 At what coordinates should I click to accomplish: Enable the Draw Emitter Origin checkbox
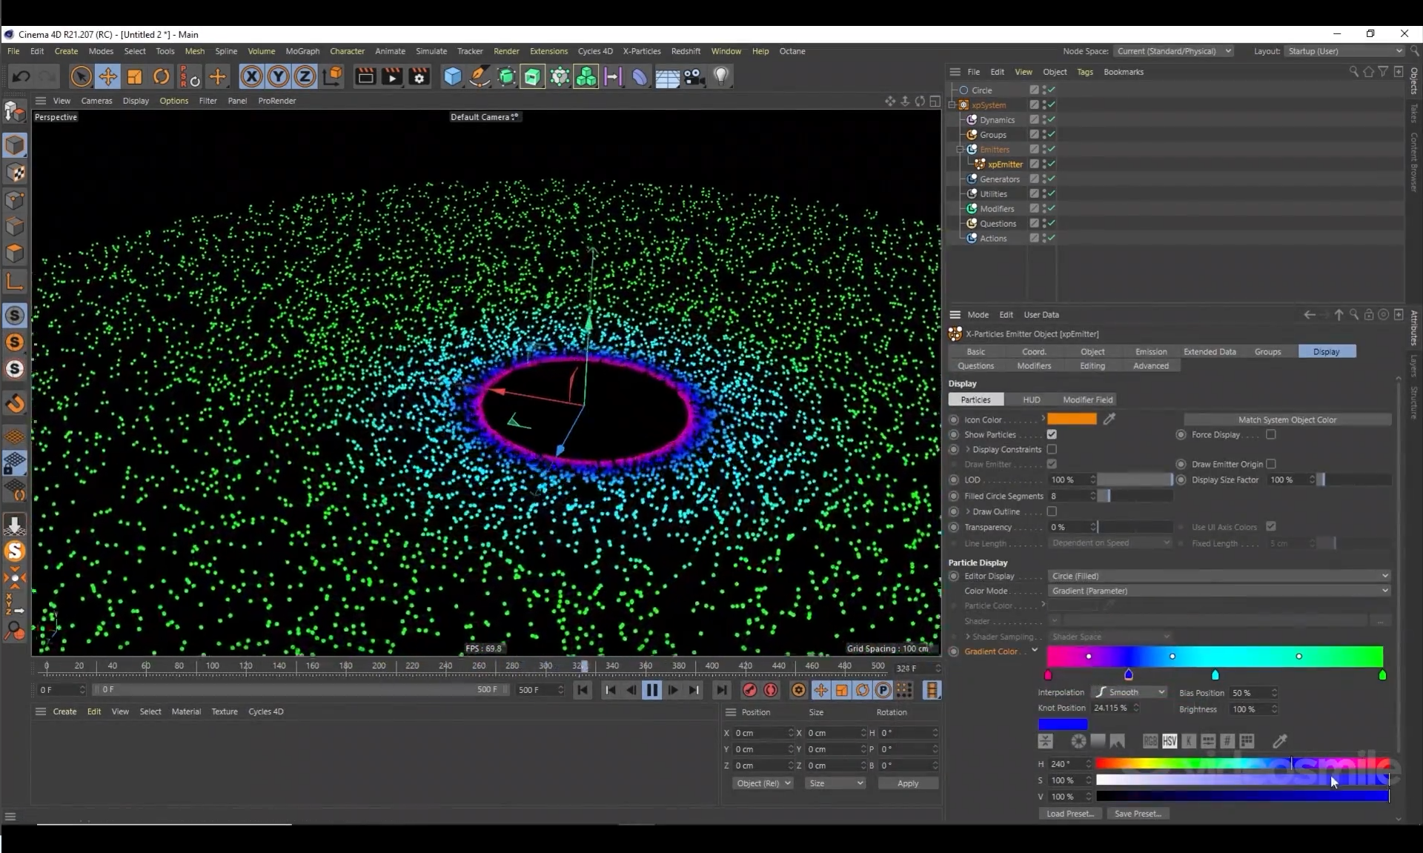[1271, 464]
